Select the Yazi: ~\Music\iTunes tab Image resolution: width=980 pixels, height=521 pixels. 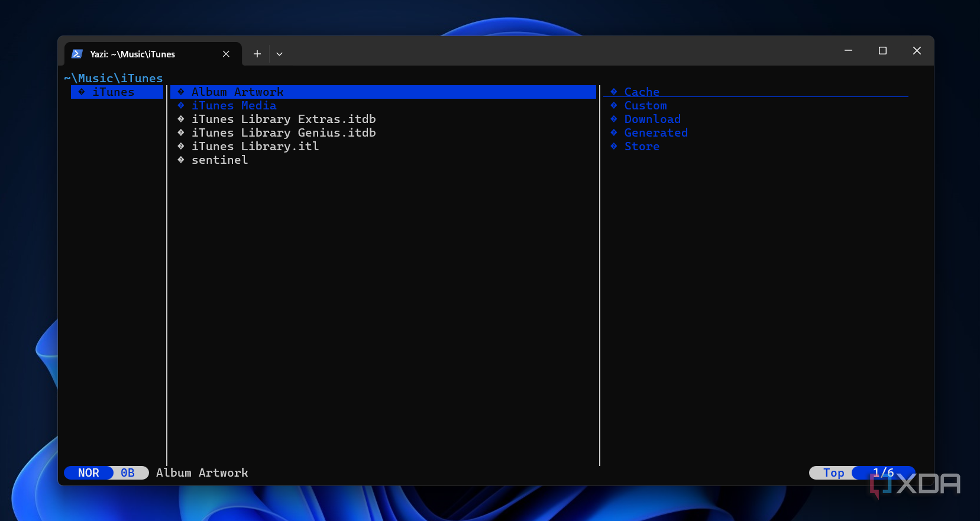[x=153, y=54]
